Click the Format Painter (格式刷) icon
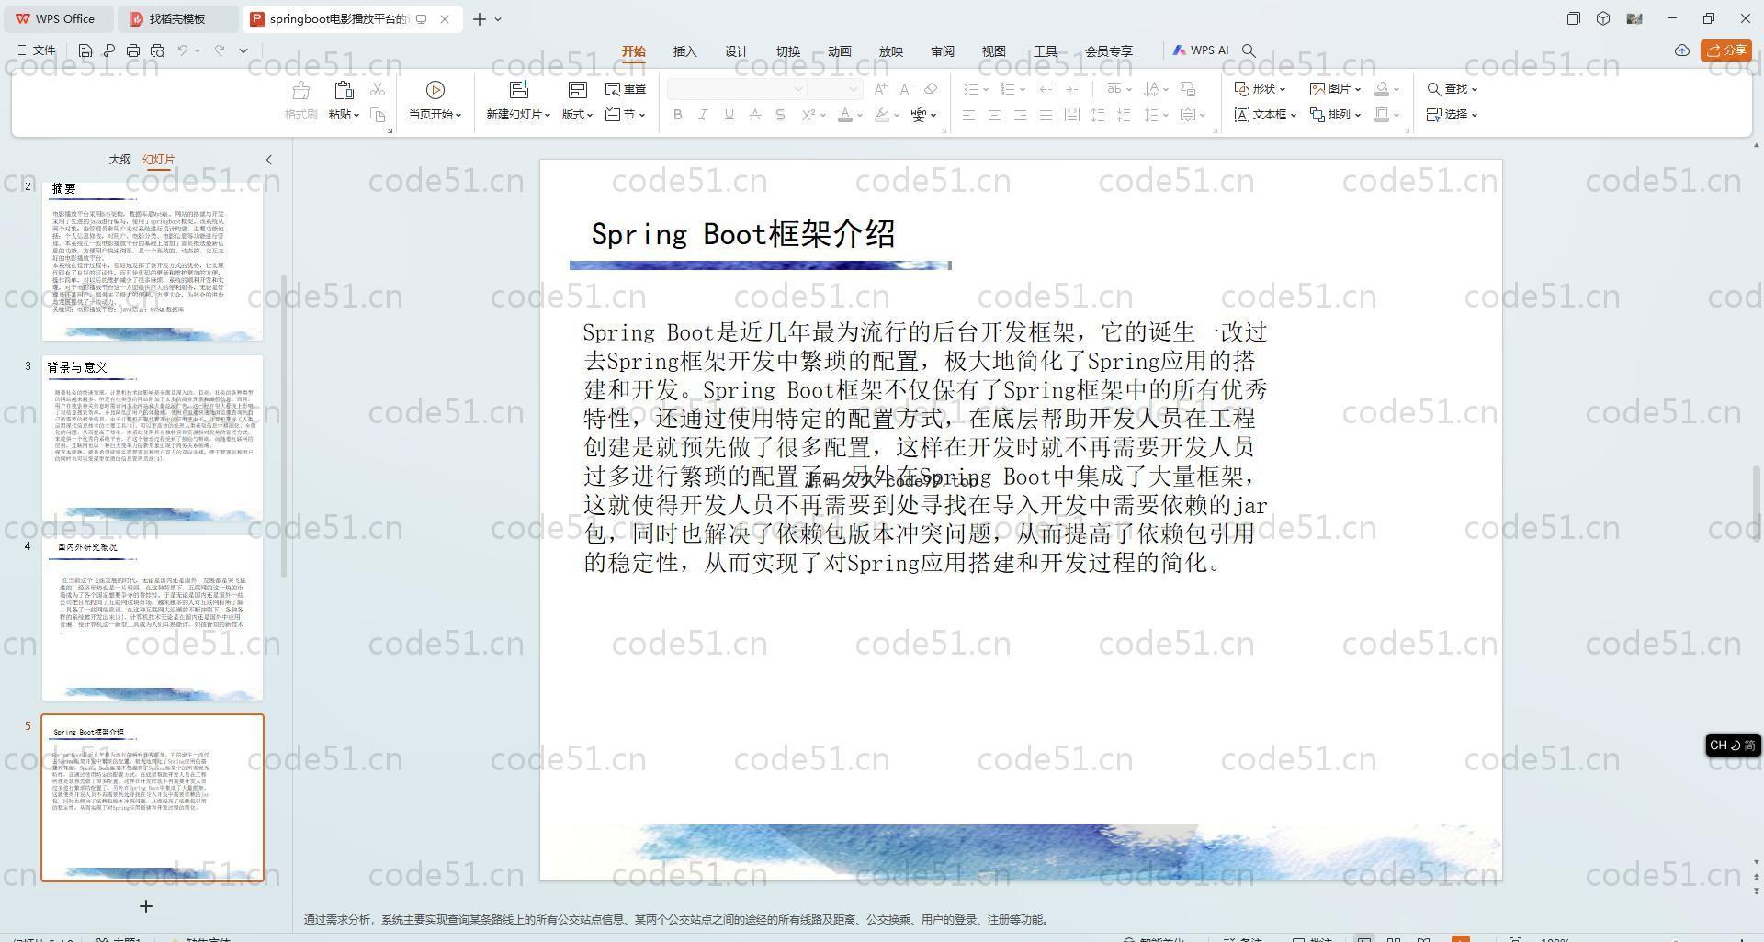The height and width of the screenshot is (942, 1764). 300,91
